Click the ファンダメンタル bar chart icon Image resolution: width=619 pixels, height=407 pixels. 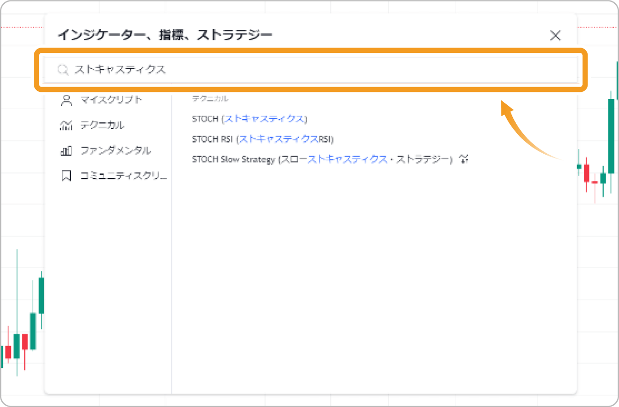click(x=66, y=151)
